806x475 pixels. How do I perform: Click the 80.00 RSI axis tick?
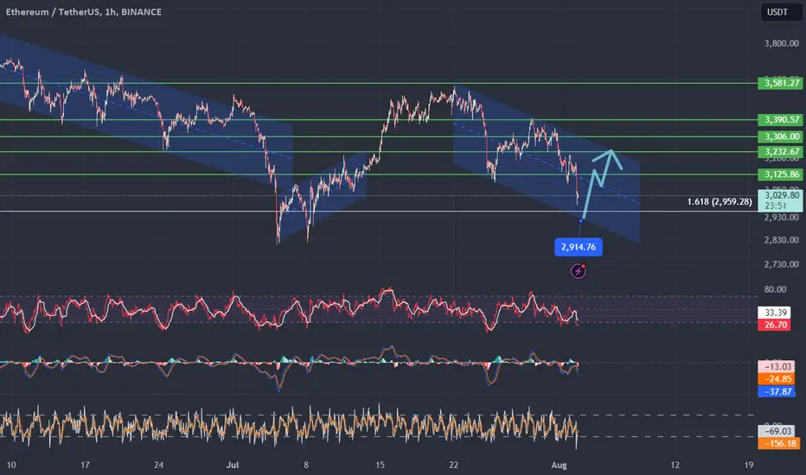(x=775, y=289)
